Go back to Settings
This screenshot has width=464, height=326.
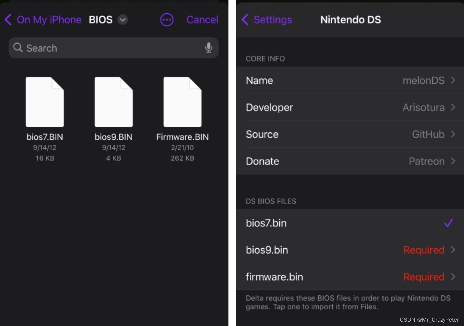coord(267,20)
